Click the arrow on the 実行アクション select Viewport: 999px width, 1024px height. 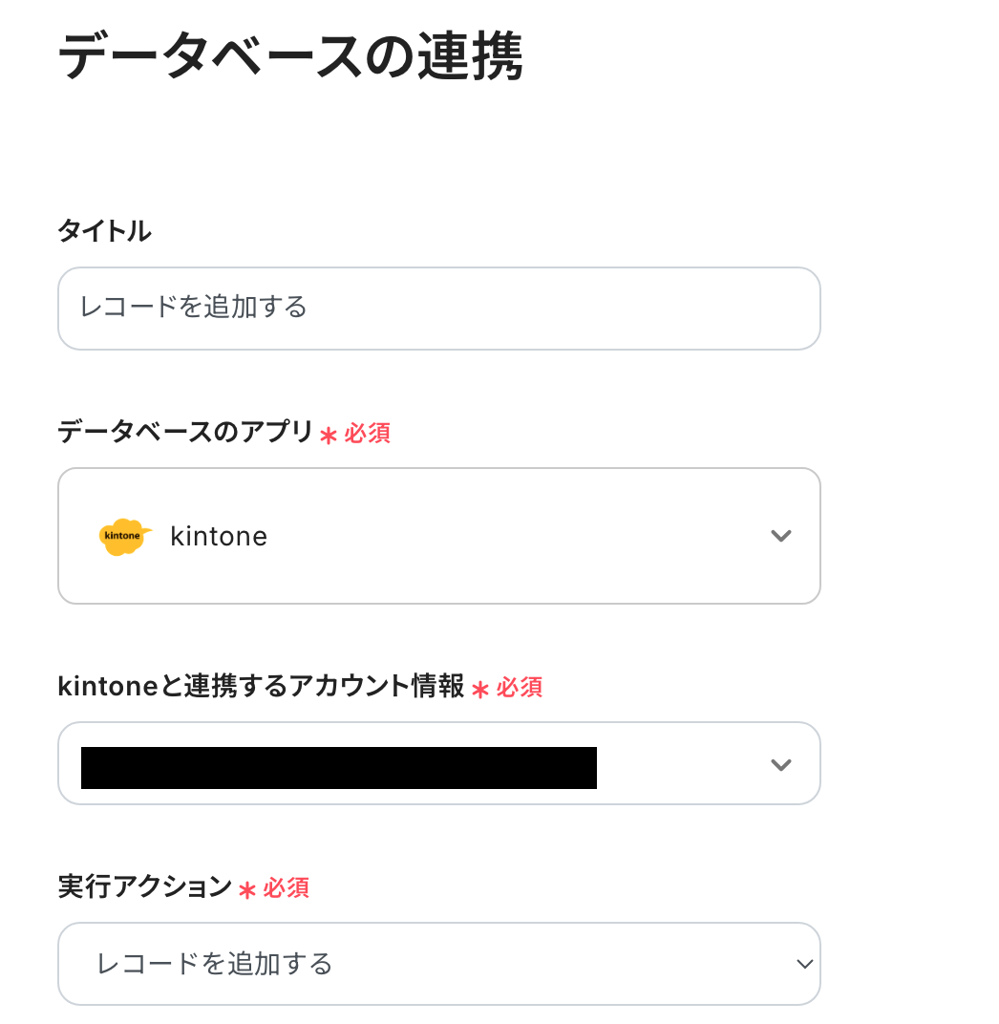[x=804, y=964]
